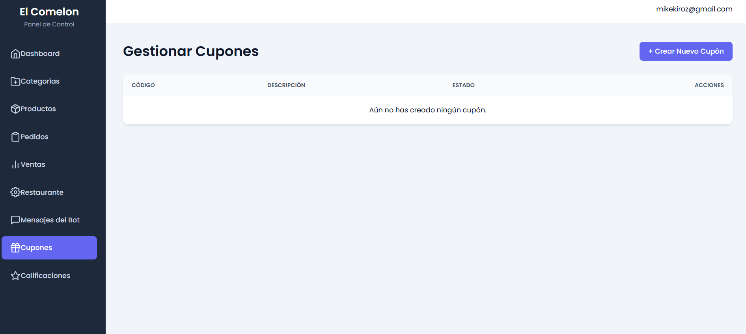
Task: Click the ESTADO column header
Action: coord(463,85)
